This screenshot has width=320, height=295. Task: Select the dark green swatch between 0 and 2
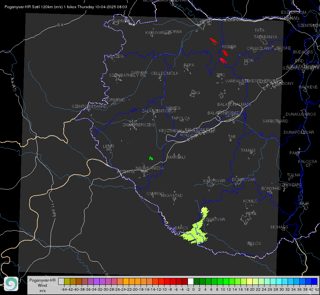coord(196,281)
